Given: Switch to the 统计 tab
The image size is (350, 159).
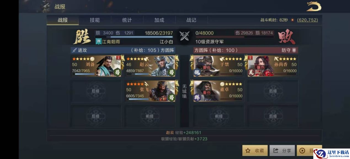Looking at the screenshot, I should pyautogui.click(x=127, y=20).
